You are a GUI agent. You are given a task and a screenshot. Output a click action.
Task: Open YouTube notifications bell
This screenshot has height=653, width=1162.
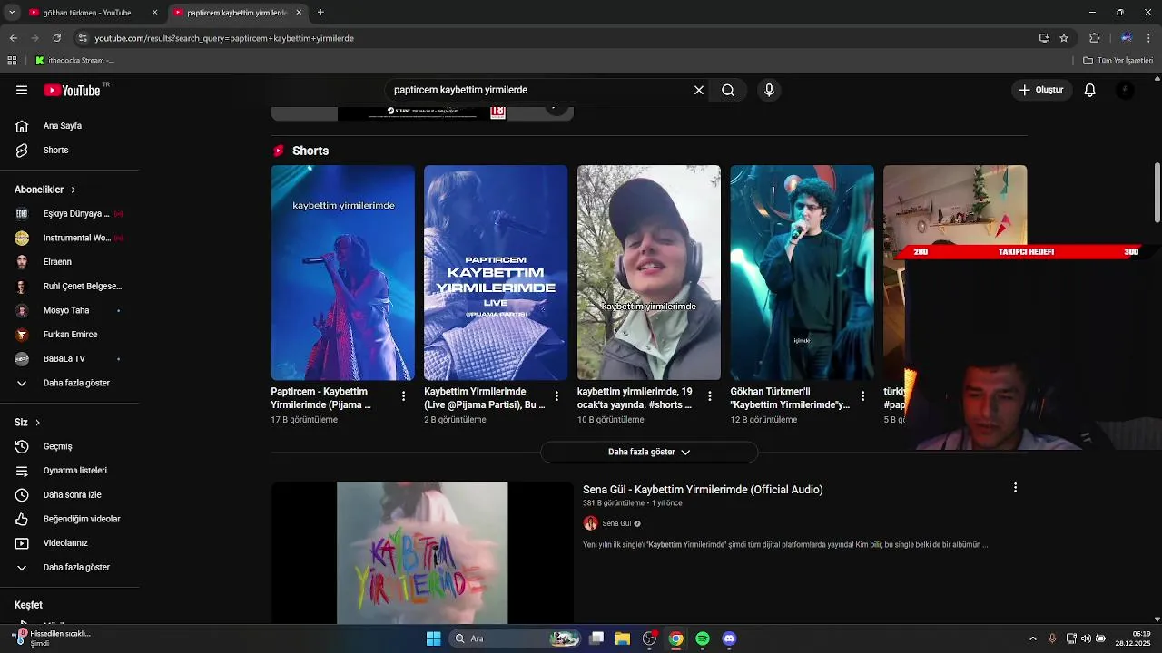tap(1090, 90)
